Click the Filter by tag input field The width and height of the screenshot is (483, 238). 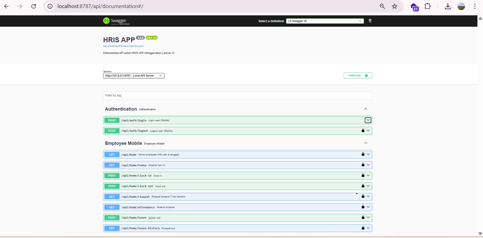click(238, 95)
